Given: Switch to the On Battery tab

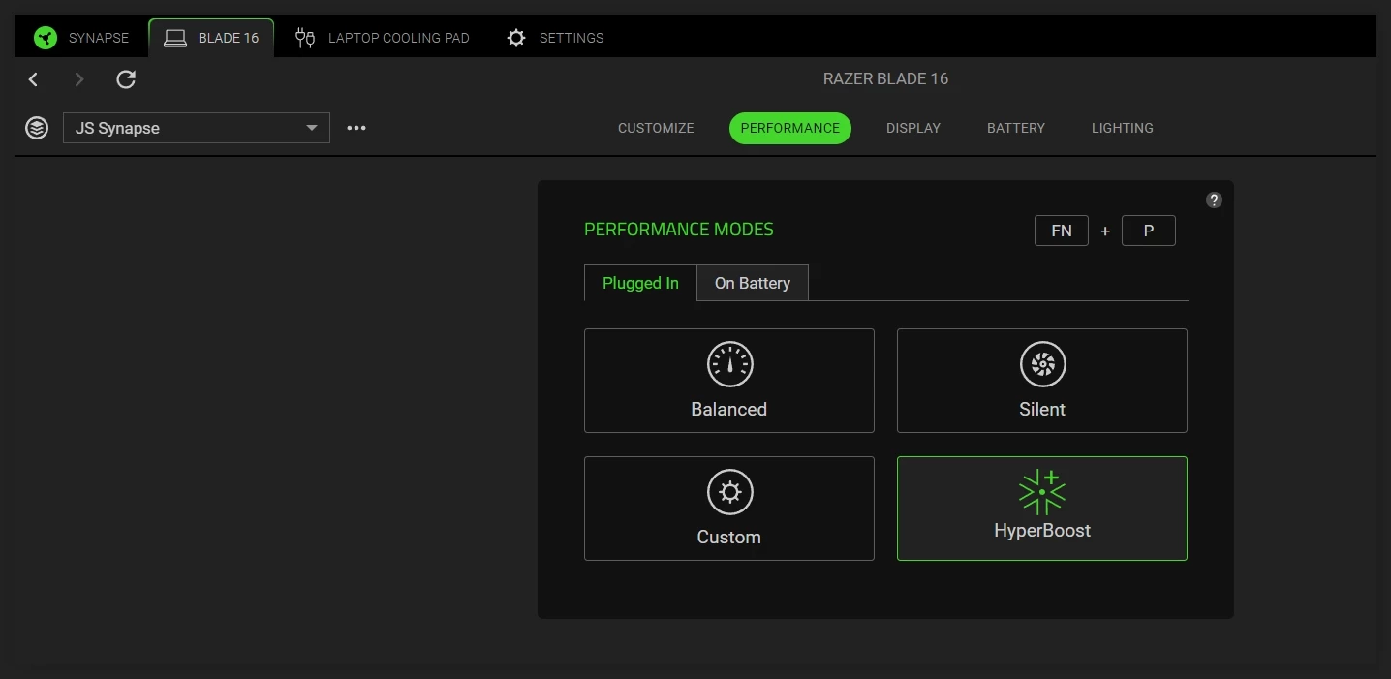Looking at the screenshot, I should 753,283.
